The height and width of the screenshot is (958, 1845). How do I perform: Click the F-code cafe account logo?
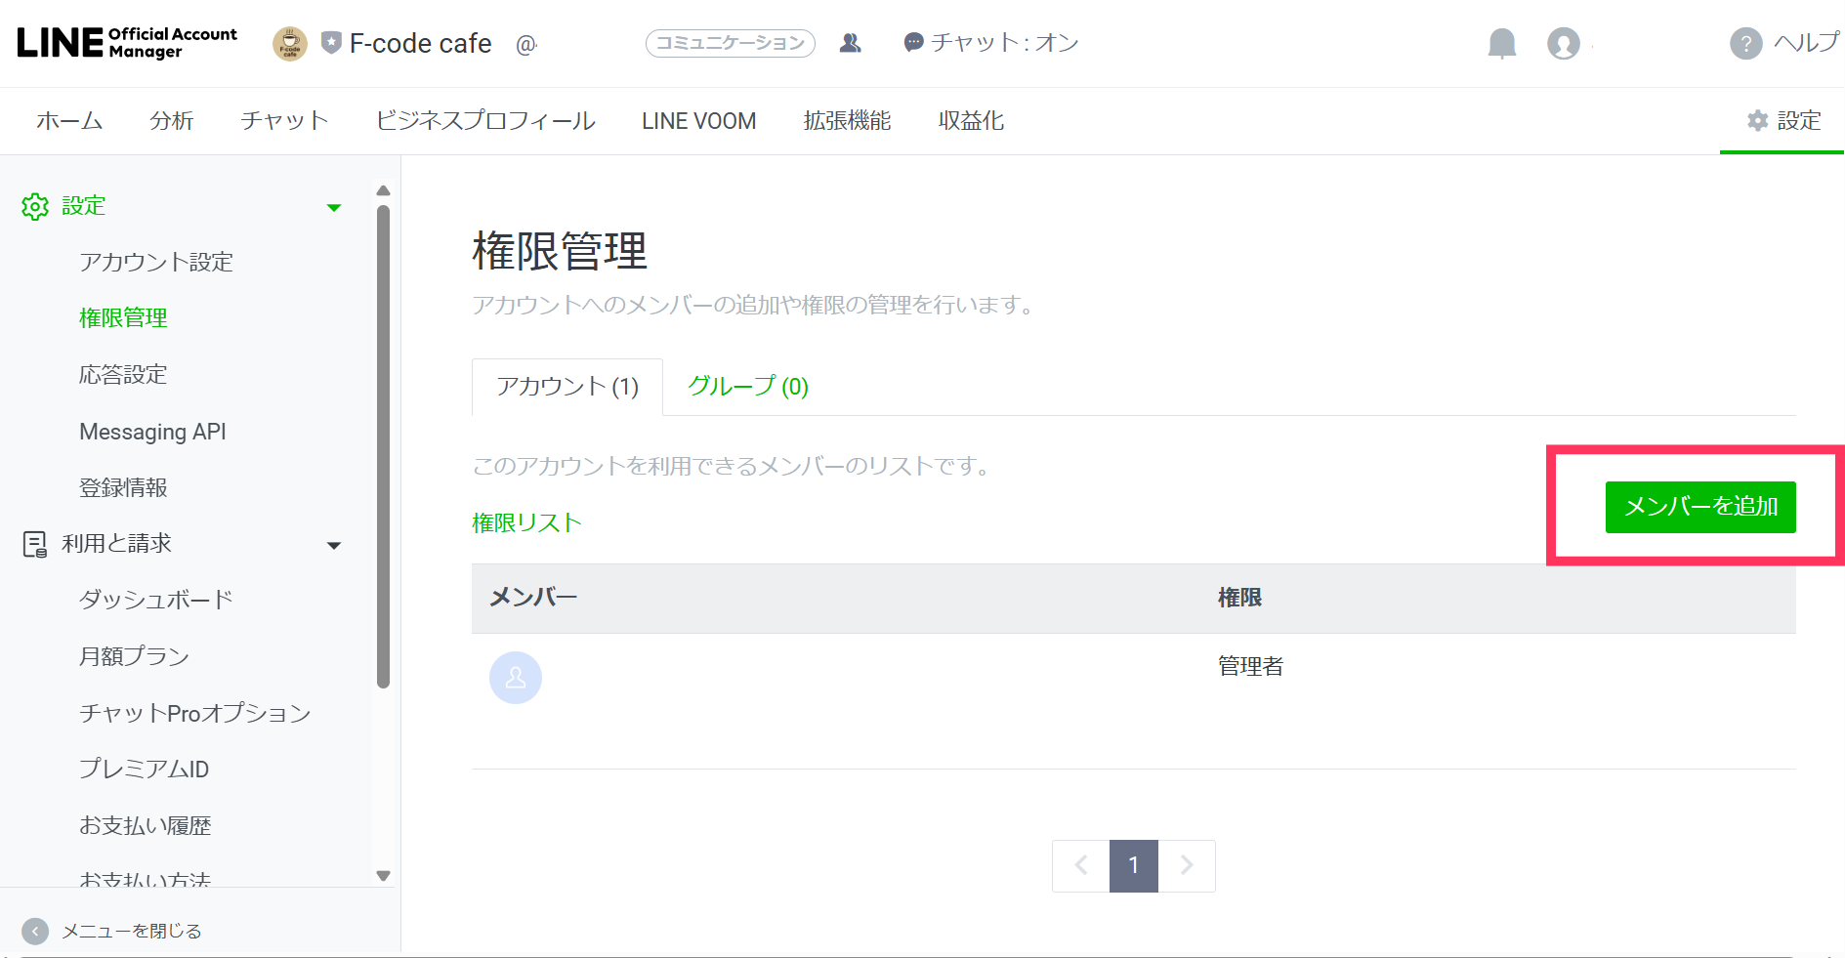point(289,44)
